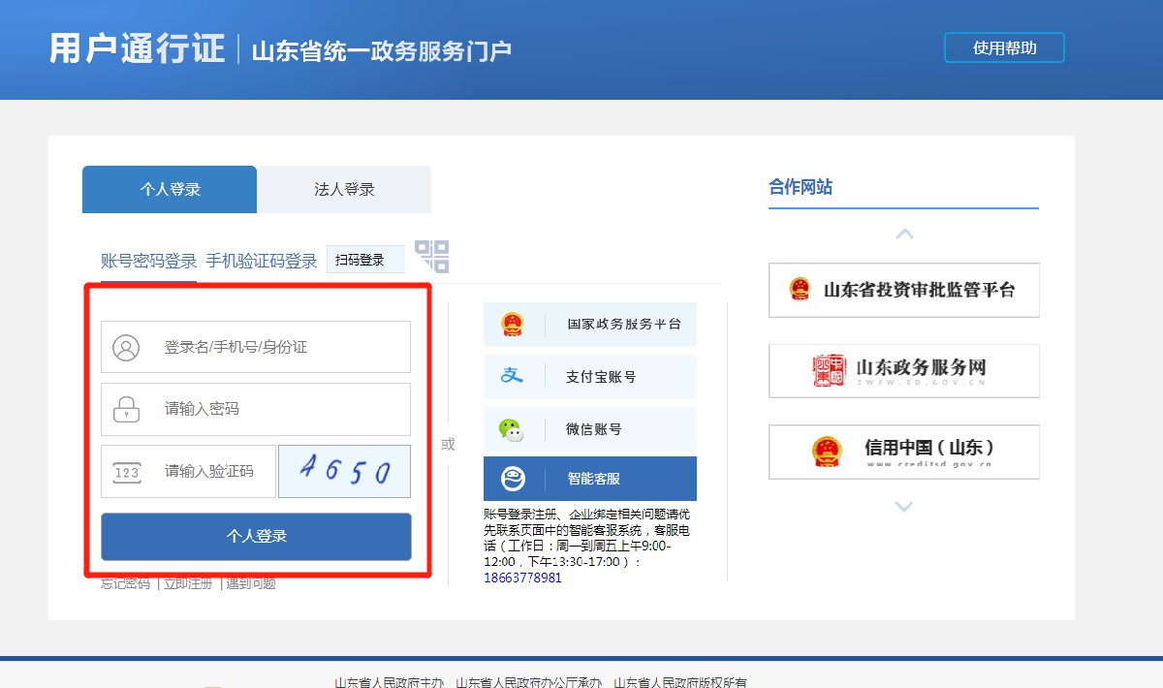Refresh the captcha image showing 4650

(x=344, y=472)
